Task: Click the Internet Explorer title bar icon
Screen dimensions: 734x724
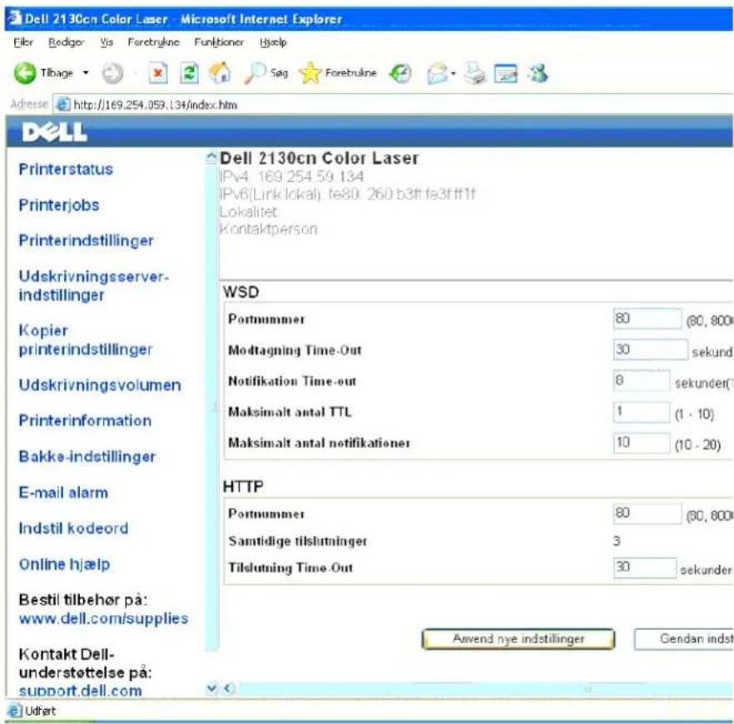Action: click(14, 18)
